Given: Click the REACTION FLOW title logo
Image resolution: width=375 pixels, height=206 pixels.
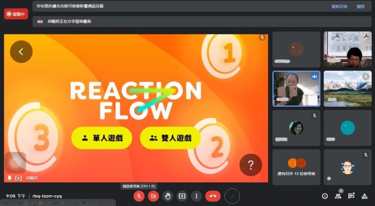Looking at the screenshot, I should (135, 100).
